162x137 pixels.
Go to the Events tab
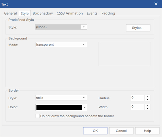click(92, 13)
